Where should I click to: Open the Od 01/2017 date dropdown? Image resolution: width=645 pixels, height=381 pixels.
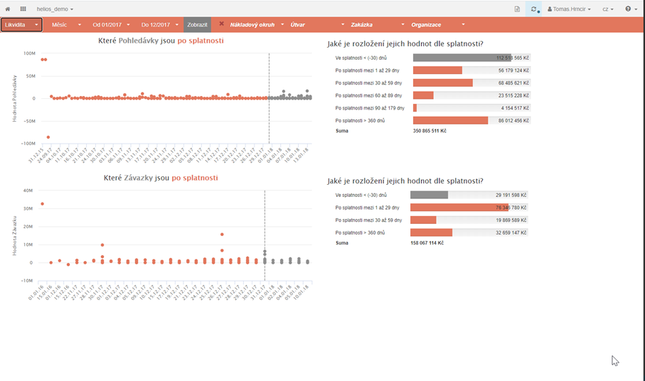pos(110,24)
